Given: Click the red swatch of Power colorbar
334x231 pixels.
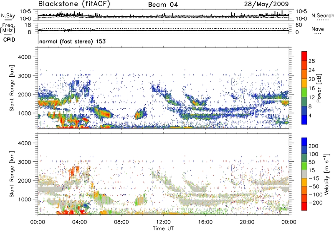Looking at the screenshot, I should [304, 56].
